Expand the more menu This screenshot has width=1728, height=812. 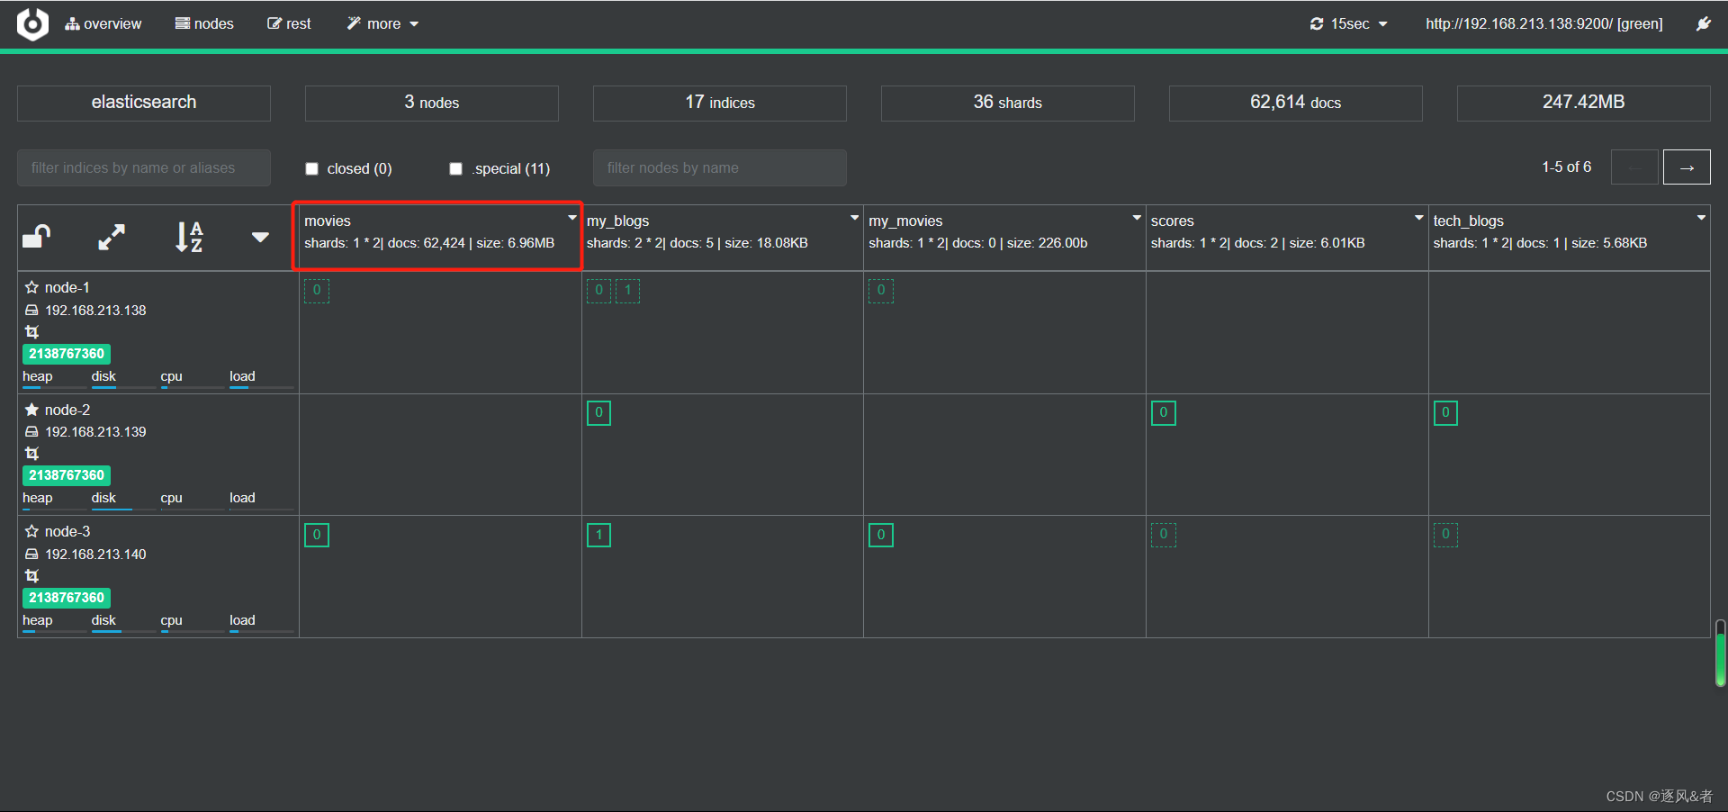pyautogui.click(x=383, y=24)
